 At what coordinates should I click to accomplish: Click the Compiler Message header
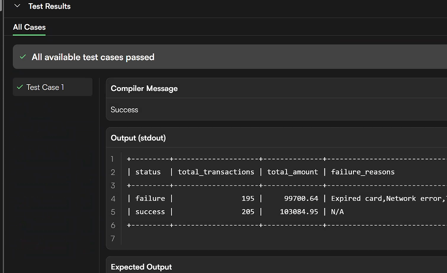coord(144,89)
